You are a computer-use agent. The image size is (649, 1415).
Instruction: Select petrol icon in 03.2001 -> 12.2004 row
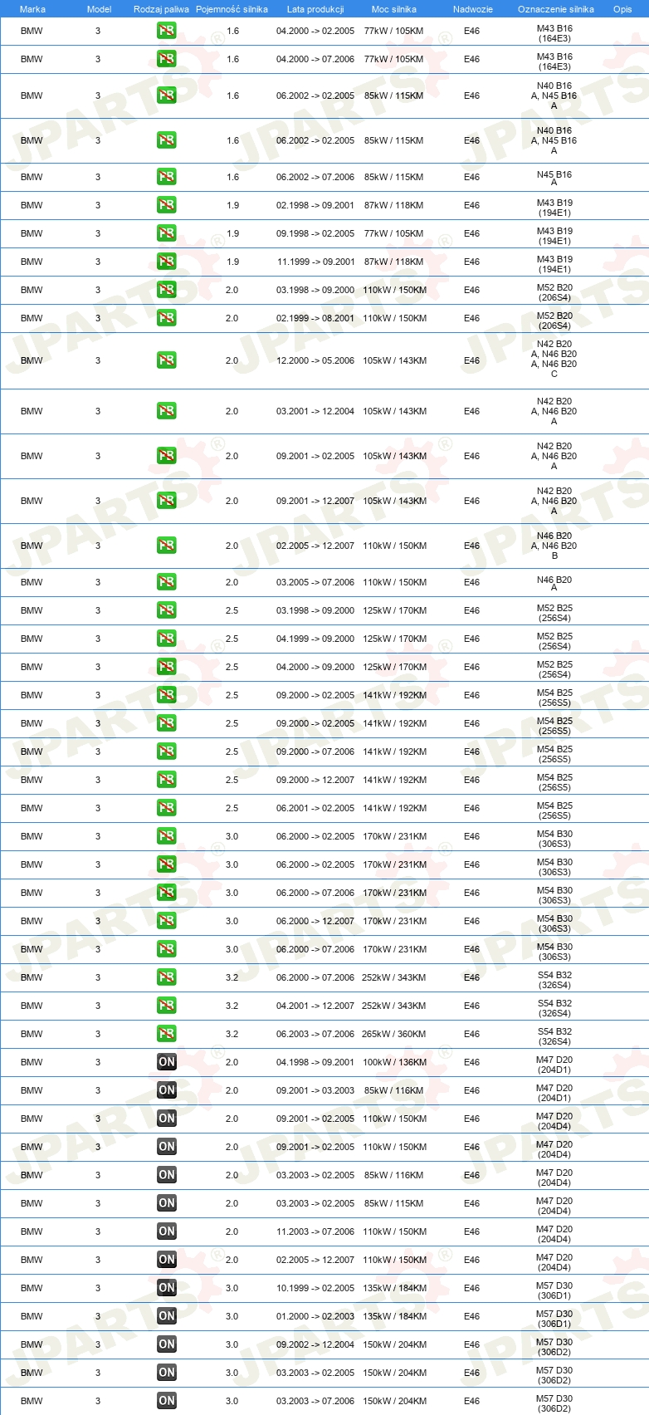(167, 411)
